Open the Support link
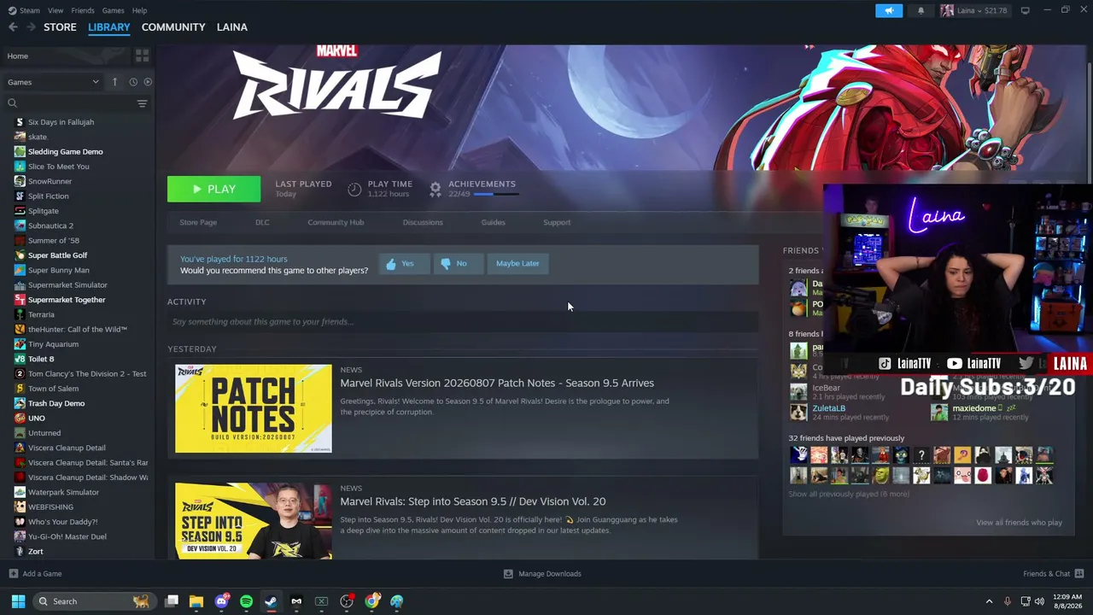Viewport: 1093px width, 615px height. (557, 222)
